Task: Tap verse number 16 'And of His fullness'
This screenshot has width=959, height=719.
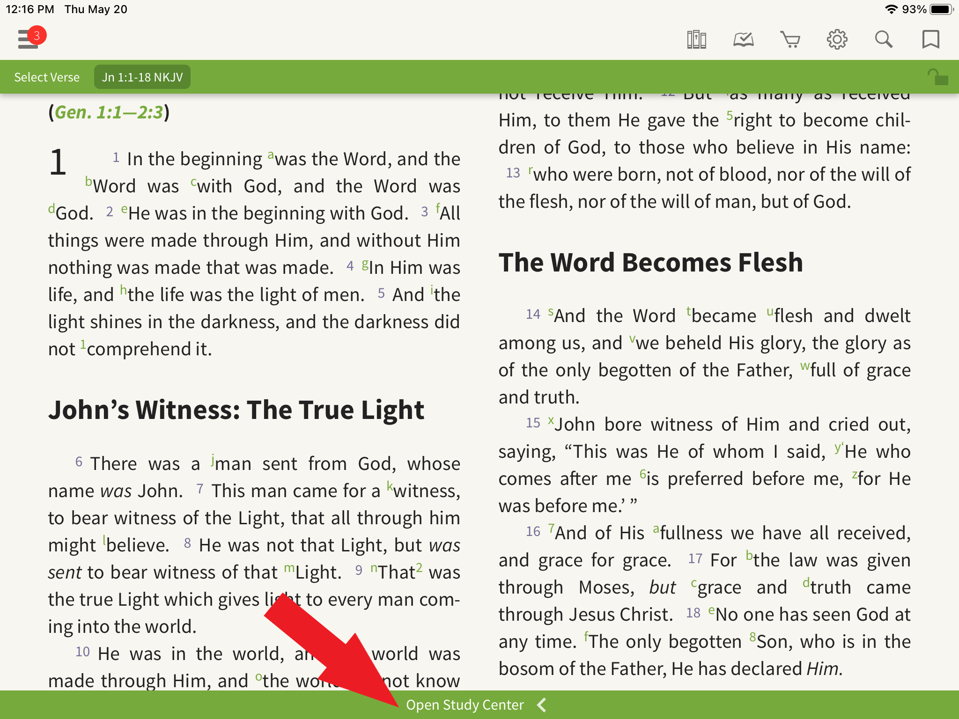Action: click(x=533, y=531)
